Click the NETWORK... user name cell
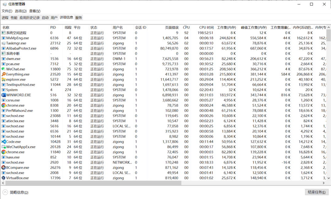 122,162
